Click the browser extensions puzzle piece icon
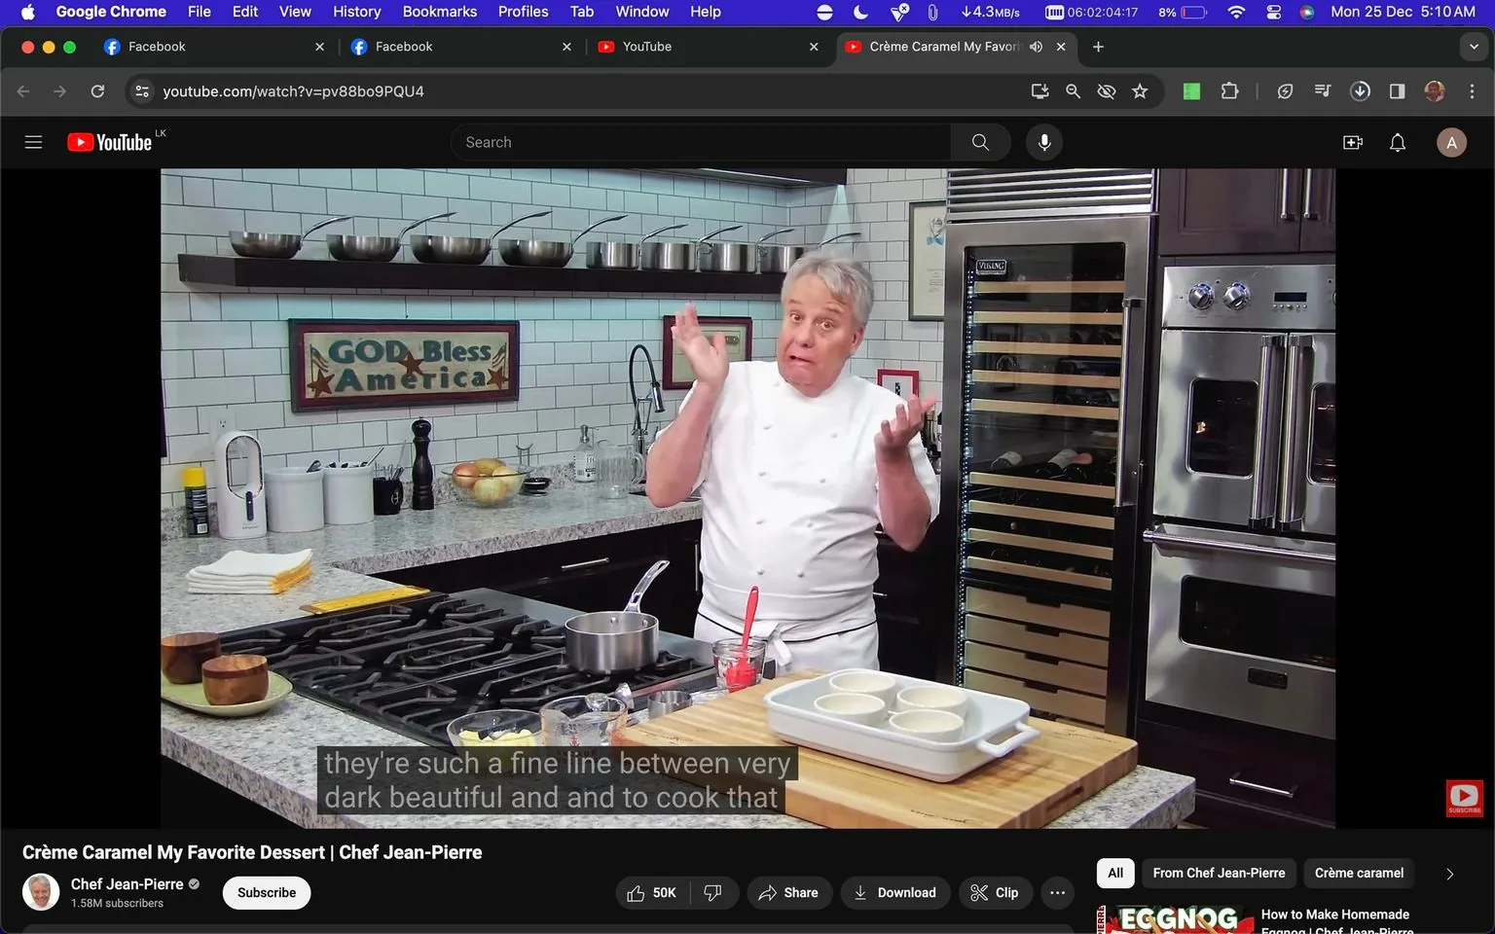Screen dimensions: 1495x934 coord(1229,90)
